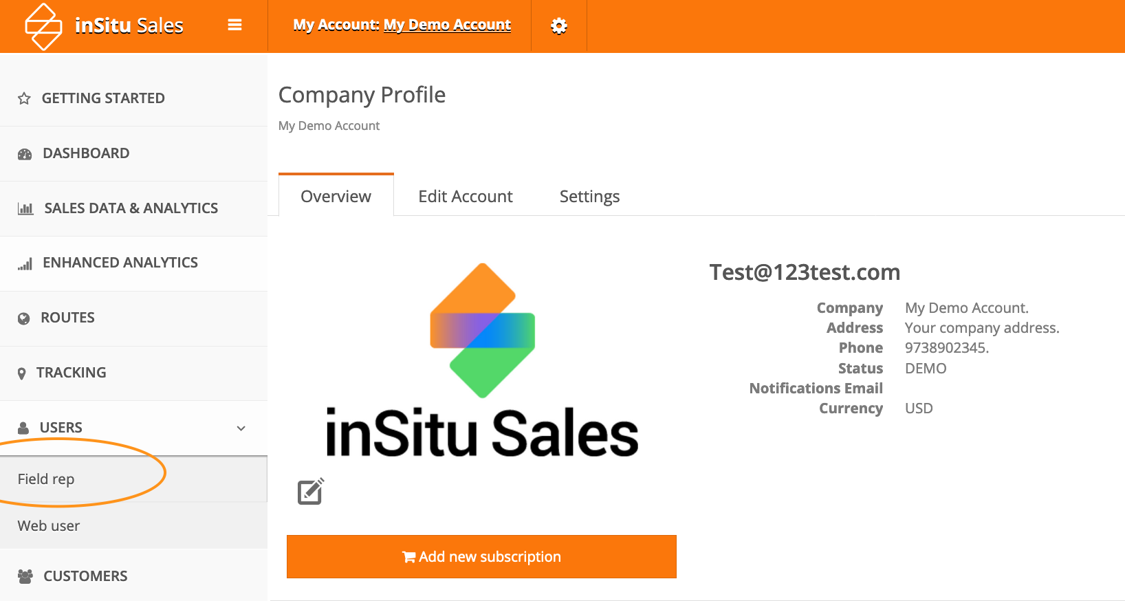
Task: Open Getting Started star icon
Action: coord(25,98)
